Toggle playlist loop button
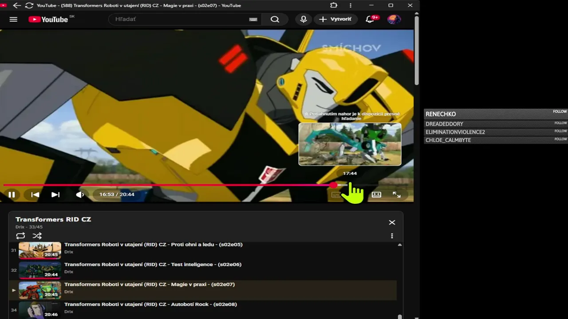568x319 pixels. [x=20, y=236]
